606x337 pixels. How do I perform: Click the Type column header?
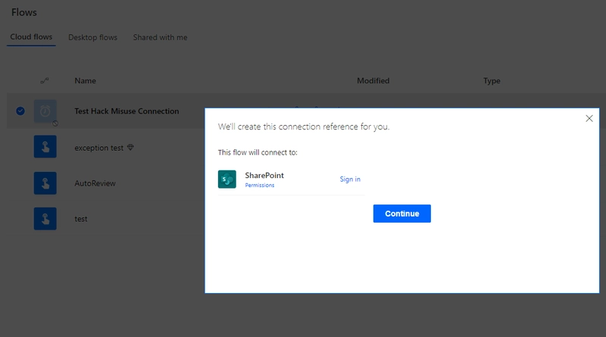pos(492,81)
